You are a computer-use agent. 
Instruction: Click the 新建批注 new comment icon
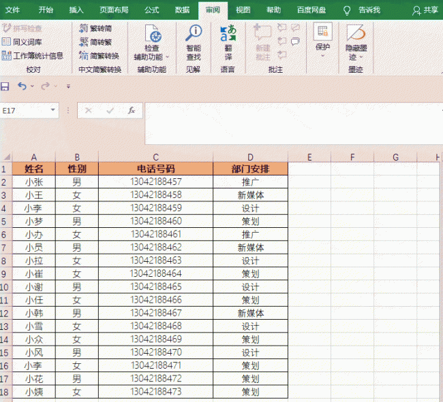(x=262, y=33)
